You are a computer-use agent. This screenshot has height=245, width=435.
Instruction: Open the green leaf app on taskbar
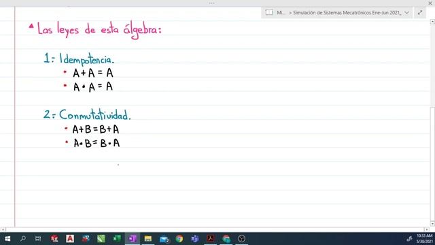coord(101,239)
